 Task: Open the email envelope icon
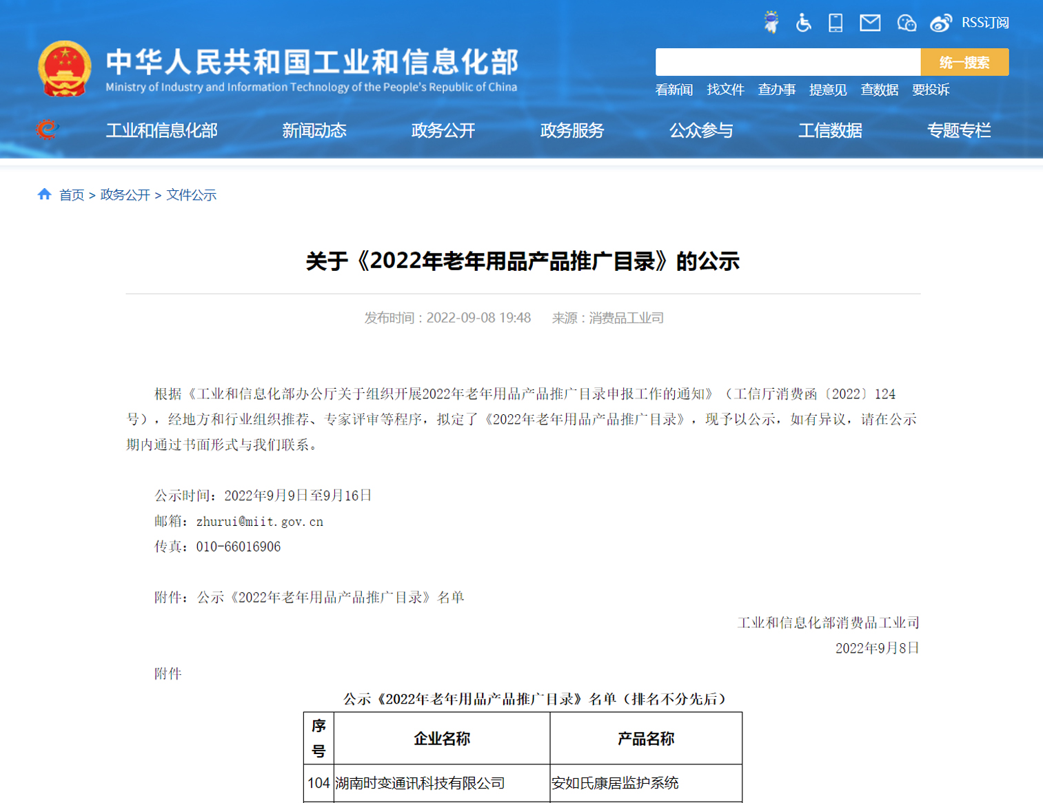tap(870, 23)
